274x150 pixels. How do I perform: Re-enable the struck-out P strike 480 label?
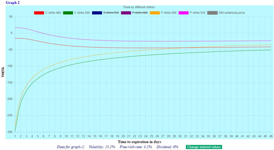point(140,13)
